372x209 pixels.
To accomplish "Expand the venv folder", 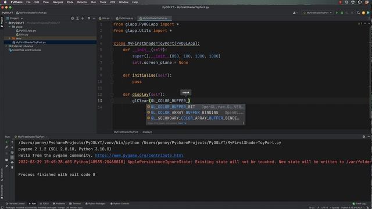I will click(x=10, y=38).
